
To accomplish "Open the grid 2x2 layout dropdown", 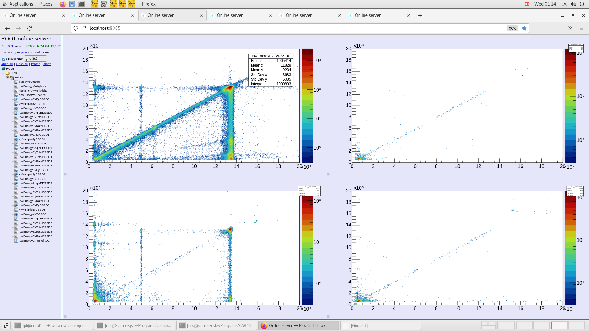I will coord(35,59).
